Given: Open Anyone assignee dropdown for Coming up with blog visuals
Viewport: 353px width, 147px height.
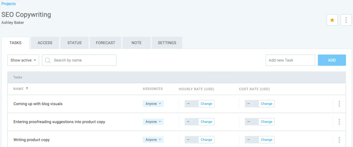Looking at the screenshot, I should (x=153, y=104).
